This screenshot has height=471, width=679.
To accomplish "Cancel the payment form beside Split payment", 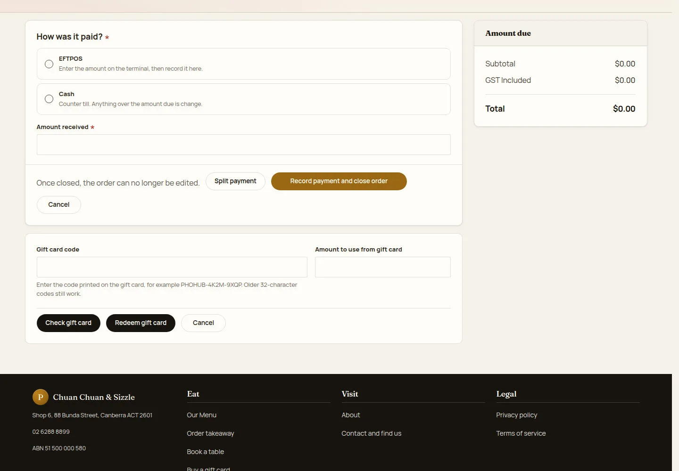I will click(x=59, y=205).
